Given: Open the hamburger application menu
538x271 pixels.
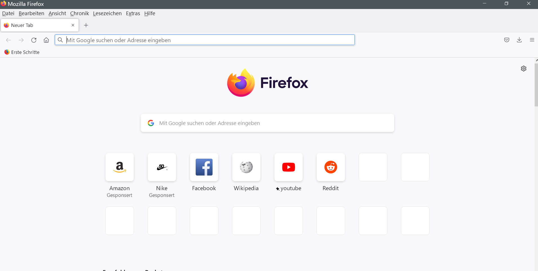Looking at the screenshot, I should (x=532, y=40).
